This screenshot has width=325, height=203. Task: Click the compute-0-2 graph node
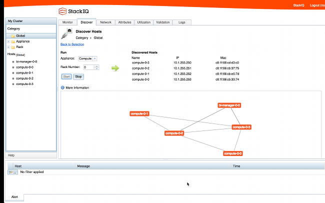[x=174, y=133]
